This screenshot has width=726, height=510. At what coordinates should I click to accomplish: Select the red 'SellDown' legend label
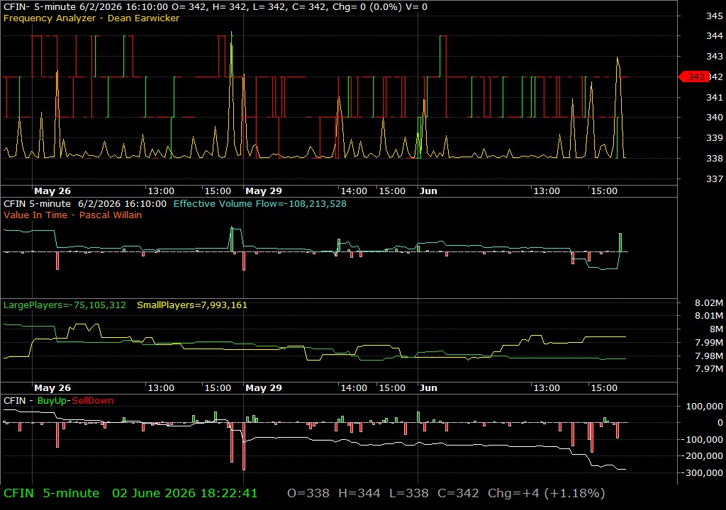point(93,401)
